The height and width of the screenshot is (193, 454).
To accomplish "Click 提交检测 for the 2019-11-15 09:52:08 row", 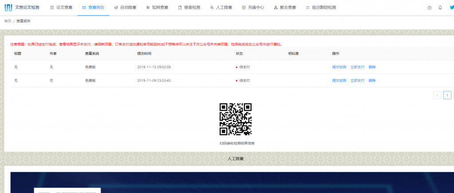I will pyautogui.click(x=339, y=67).
